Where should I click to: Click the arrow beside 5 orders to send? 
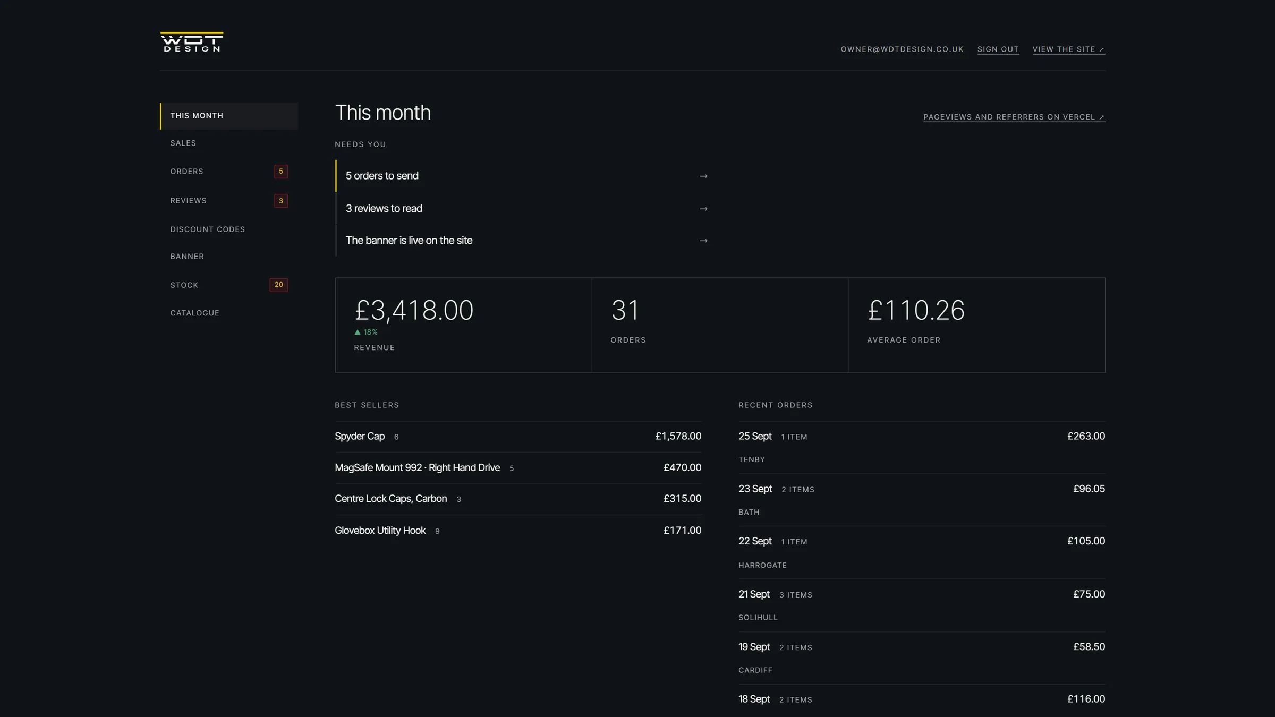pos(703,176)
